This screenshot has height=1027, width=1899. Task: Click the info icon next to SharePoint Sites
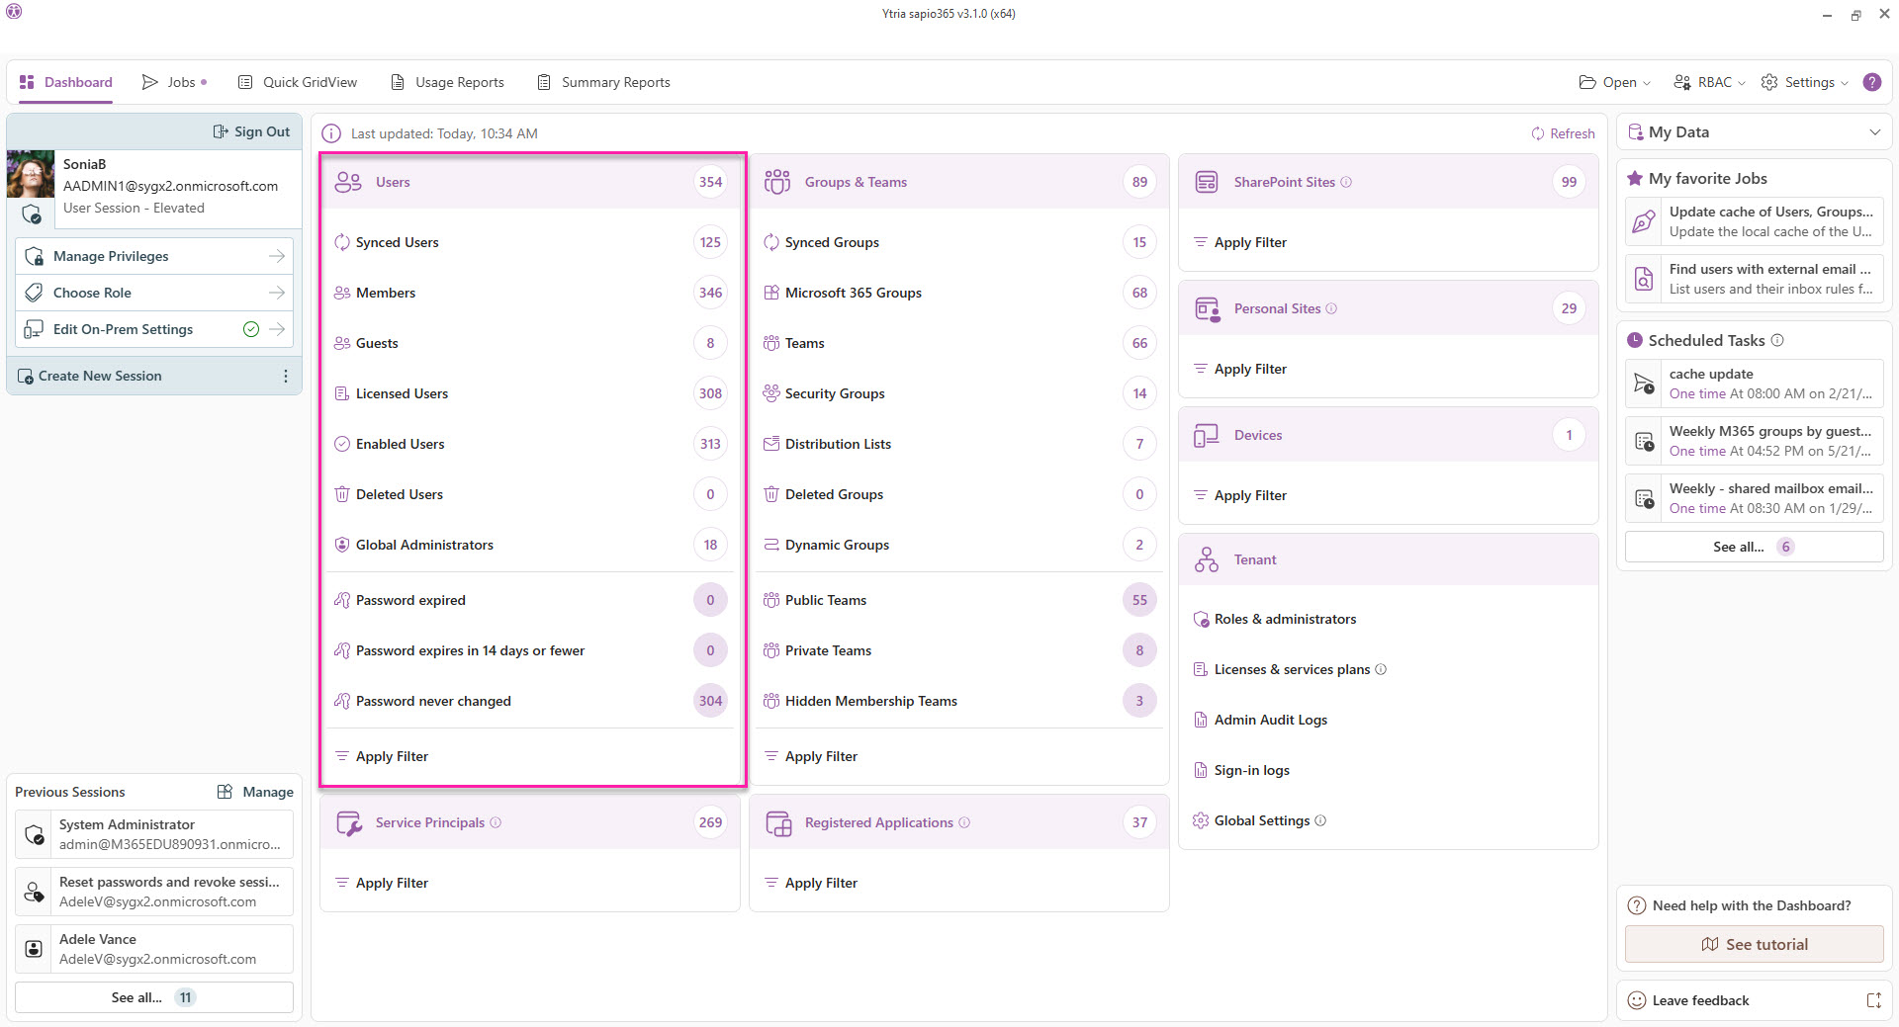tap(1346, 182)
